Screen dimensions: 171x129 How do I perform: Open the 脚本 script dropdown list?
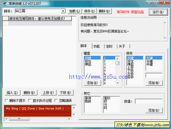pos(63,11)
